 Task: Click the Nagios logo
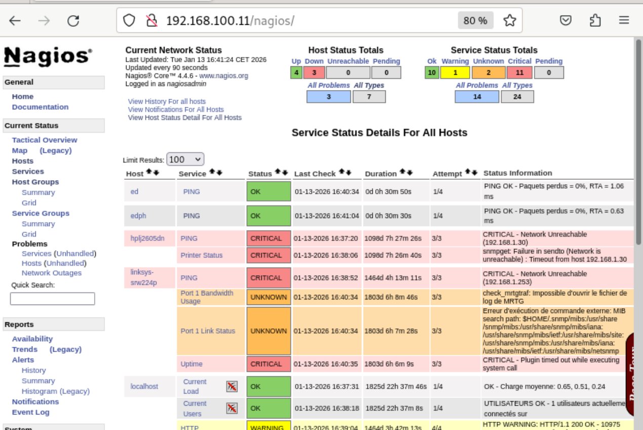(47, 57)
